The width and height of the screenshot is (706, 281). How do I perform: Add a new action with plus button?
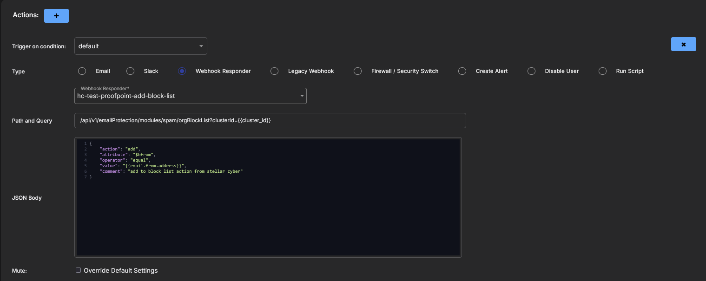(x=56, y=15)
